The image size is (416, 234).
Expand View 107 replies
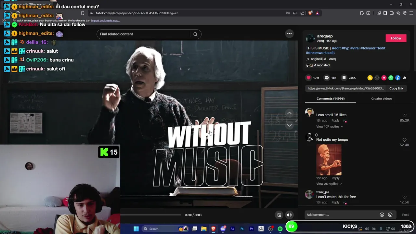click(330, 126)
